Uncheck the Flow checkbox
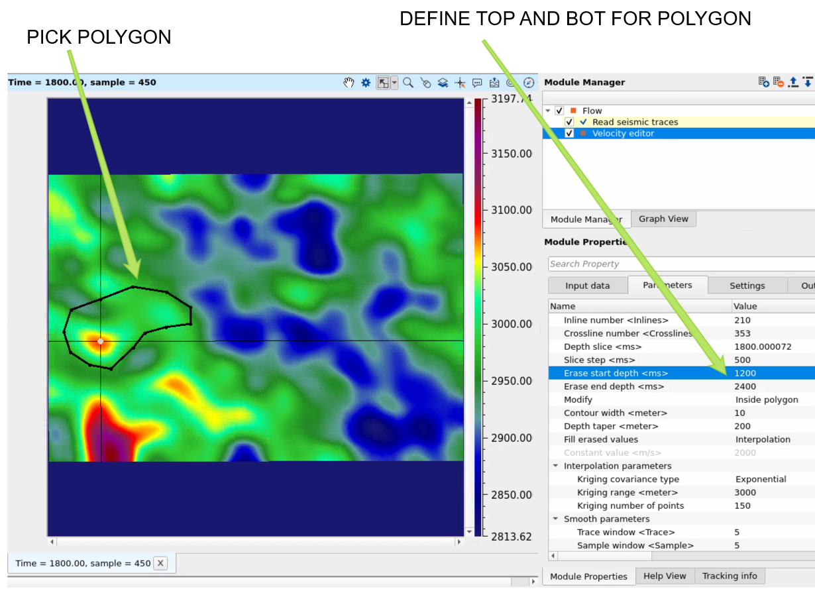The width and height of the screenshot is (815, 591). (560, 111)
